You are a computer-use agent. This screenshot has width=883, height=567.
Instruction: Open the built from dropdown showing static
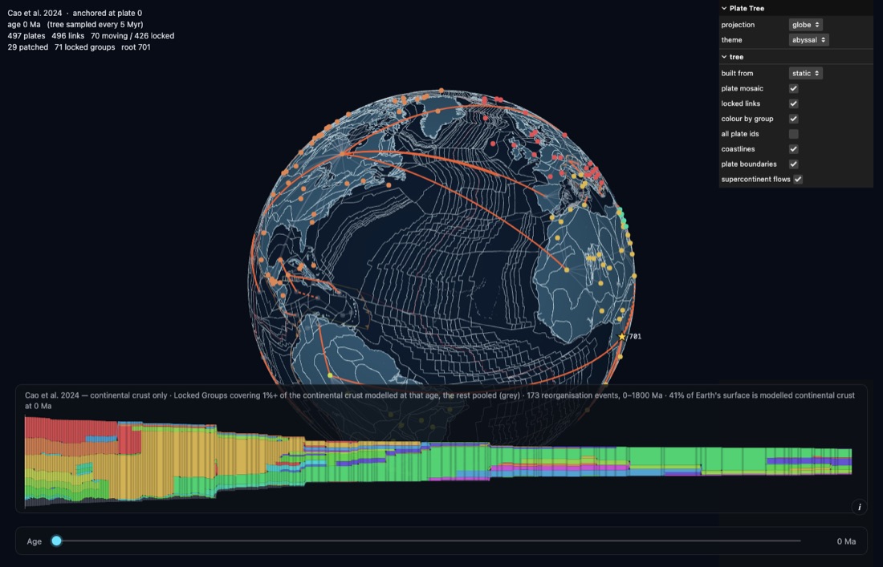click(x=805, y=73)
